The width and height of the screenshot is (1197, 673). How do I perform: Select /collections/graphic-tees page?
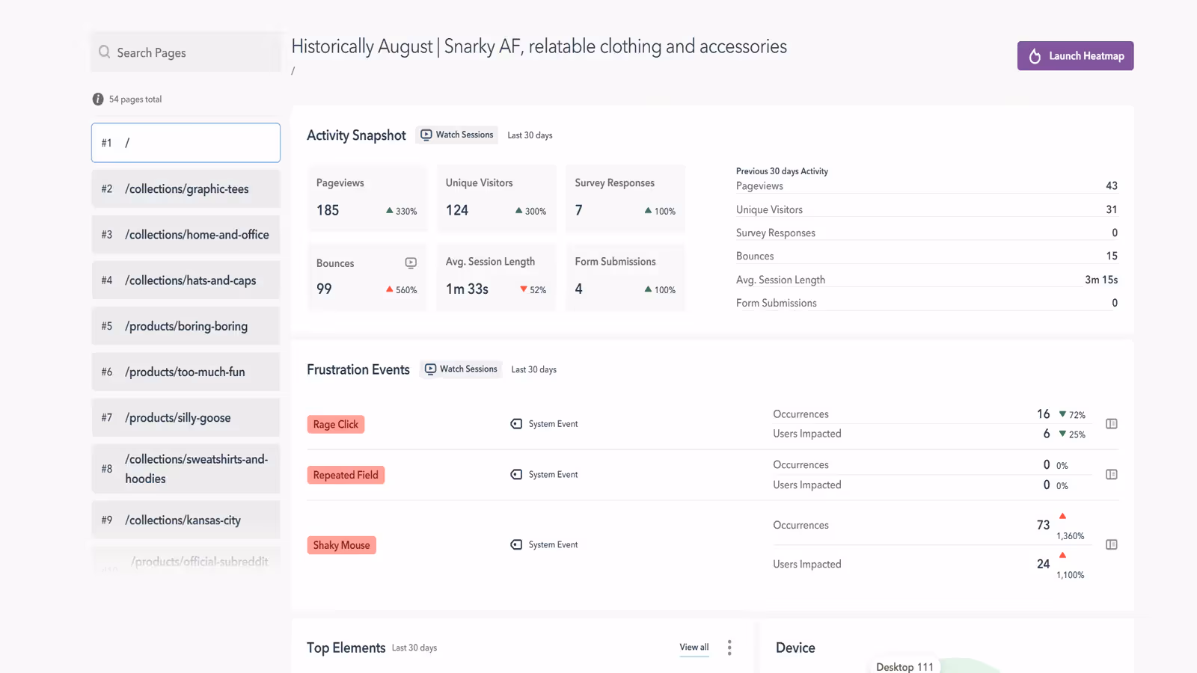point(186,189)
